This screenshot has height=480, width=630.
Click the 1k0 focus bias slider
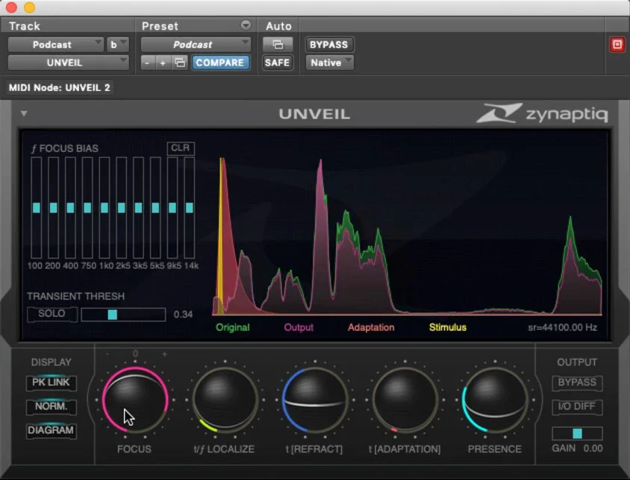pyautogui.click(x=105, y=207)
